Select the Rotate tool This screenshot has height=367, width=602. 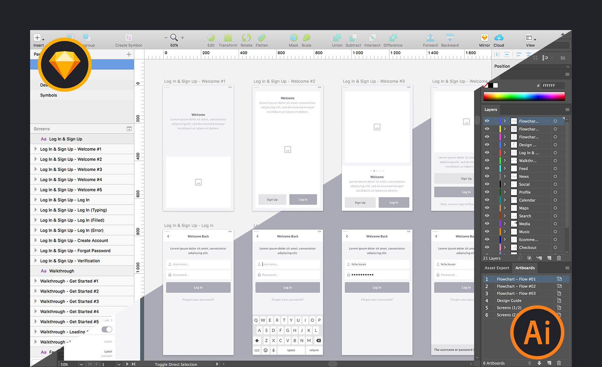[246, 39]
